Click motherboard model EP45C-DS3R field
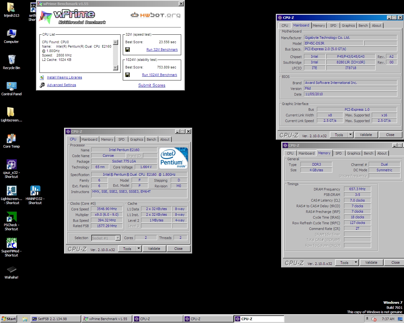Screen dimensions: 404x323 point(333,43)
